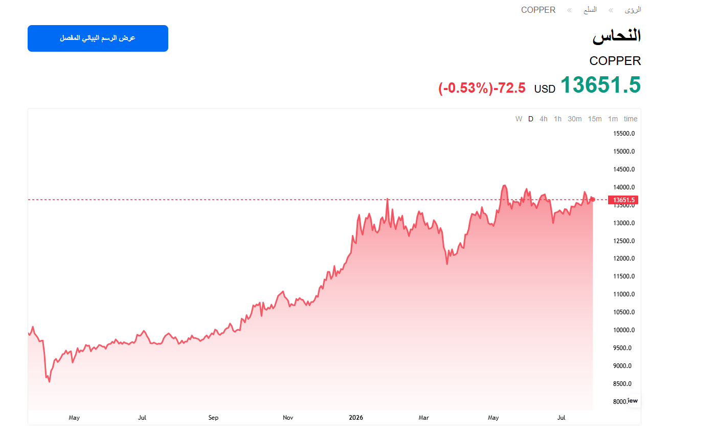717x431 pixels.
Task: Click the red 13651.5 price label on axis
Action: (x=623, y=200)
